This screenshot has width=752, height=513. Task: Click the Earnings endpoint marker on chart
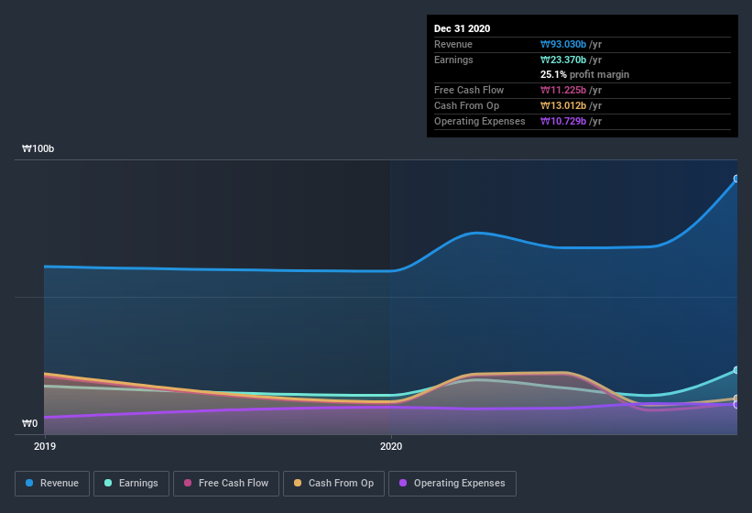pyautogui.click(x=736, y=370)
